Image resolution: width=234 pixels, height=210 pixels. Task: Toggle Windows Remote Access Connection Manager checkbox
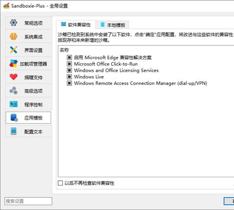click(69, 83)
